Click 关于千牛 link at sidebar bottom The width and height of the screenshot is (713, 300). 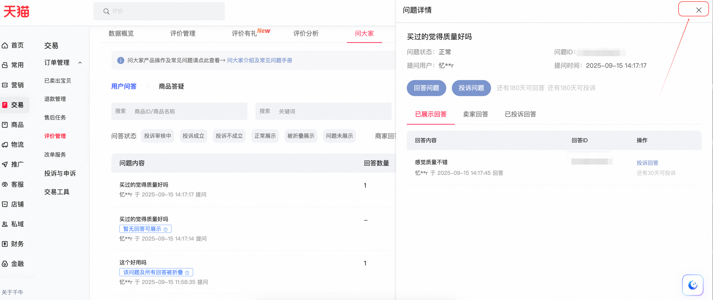12,292
